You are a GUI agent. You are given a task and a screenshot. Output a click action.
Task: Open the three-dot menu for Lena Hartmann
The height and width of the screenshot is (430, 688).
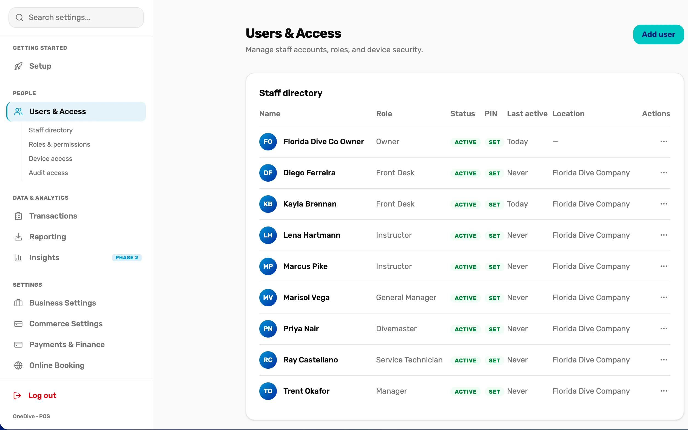[664, 235]
